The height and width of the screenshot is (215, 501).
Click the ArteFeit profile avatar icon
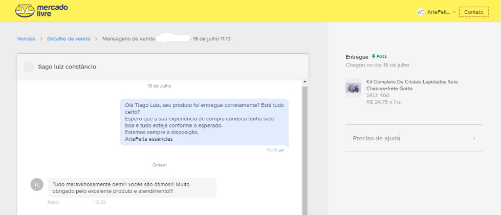pos(421,12)
